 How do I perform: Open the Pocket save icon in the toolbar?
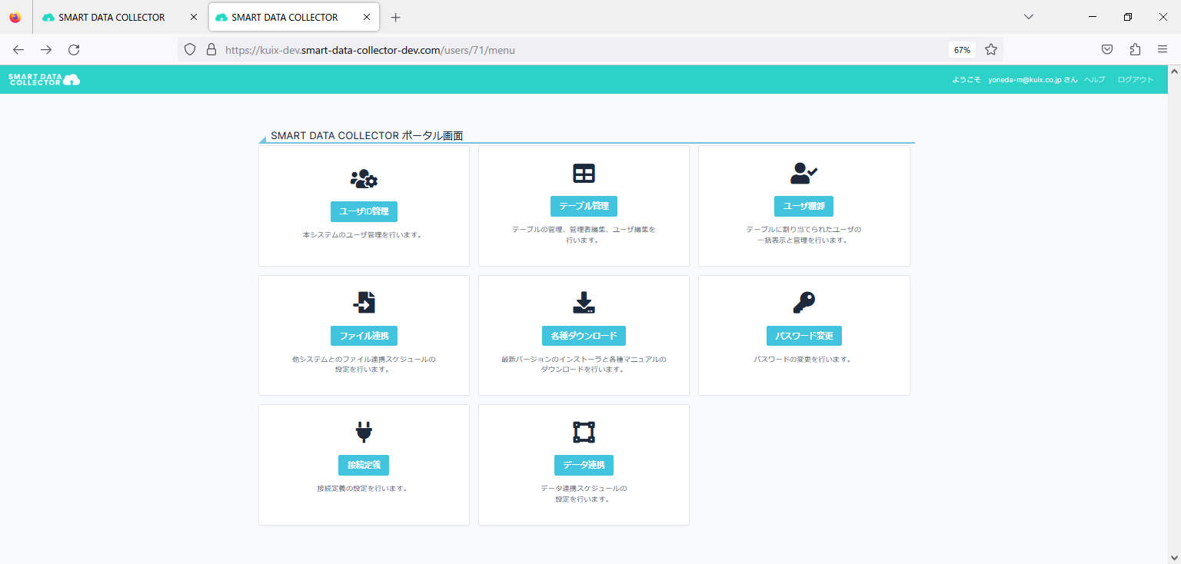pos(1107,50)
